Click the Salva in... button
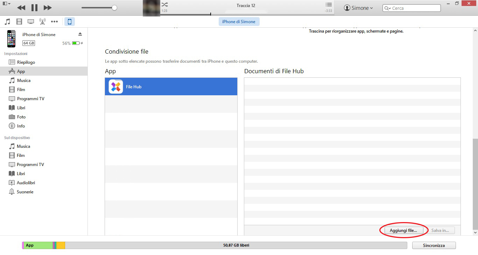The height and width of the screenshot is (255, 478). [x=440, y=230]
